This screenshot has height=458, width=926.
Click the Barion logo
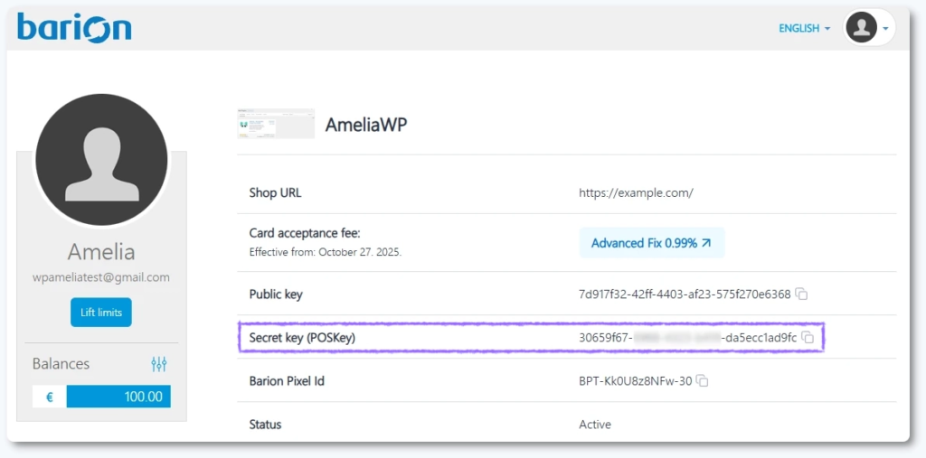coord(74,26)
